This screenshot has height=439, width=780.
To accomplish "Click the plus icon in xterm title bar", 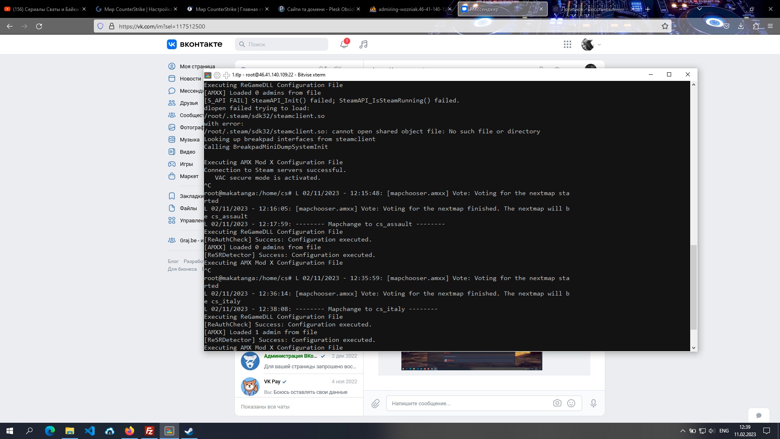I will (226, 75).
